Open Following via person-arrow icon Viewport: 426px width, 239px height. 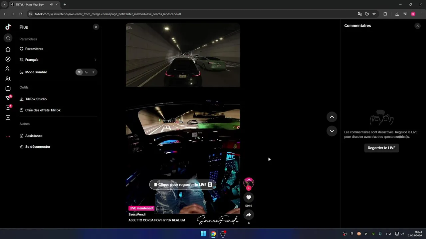[x=8, y=69]
